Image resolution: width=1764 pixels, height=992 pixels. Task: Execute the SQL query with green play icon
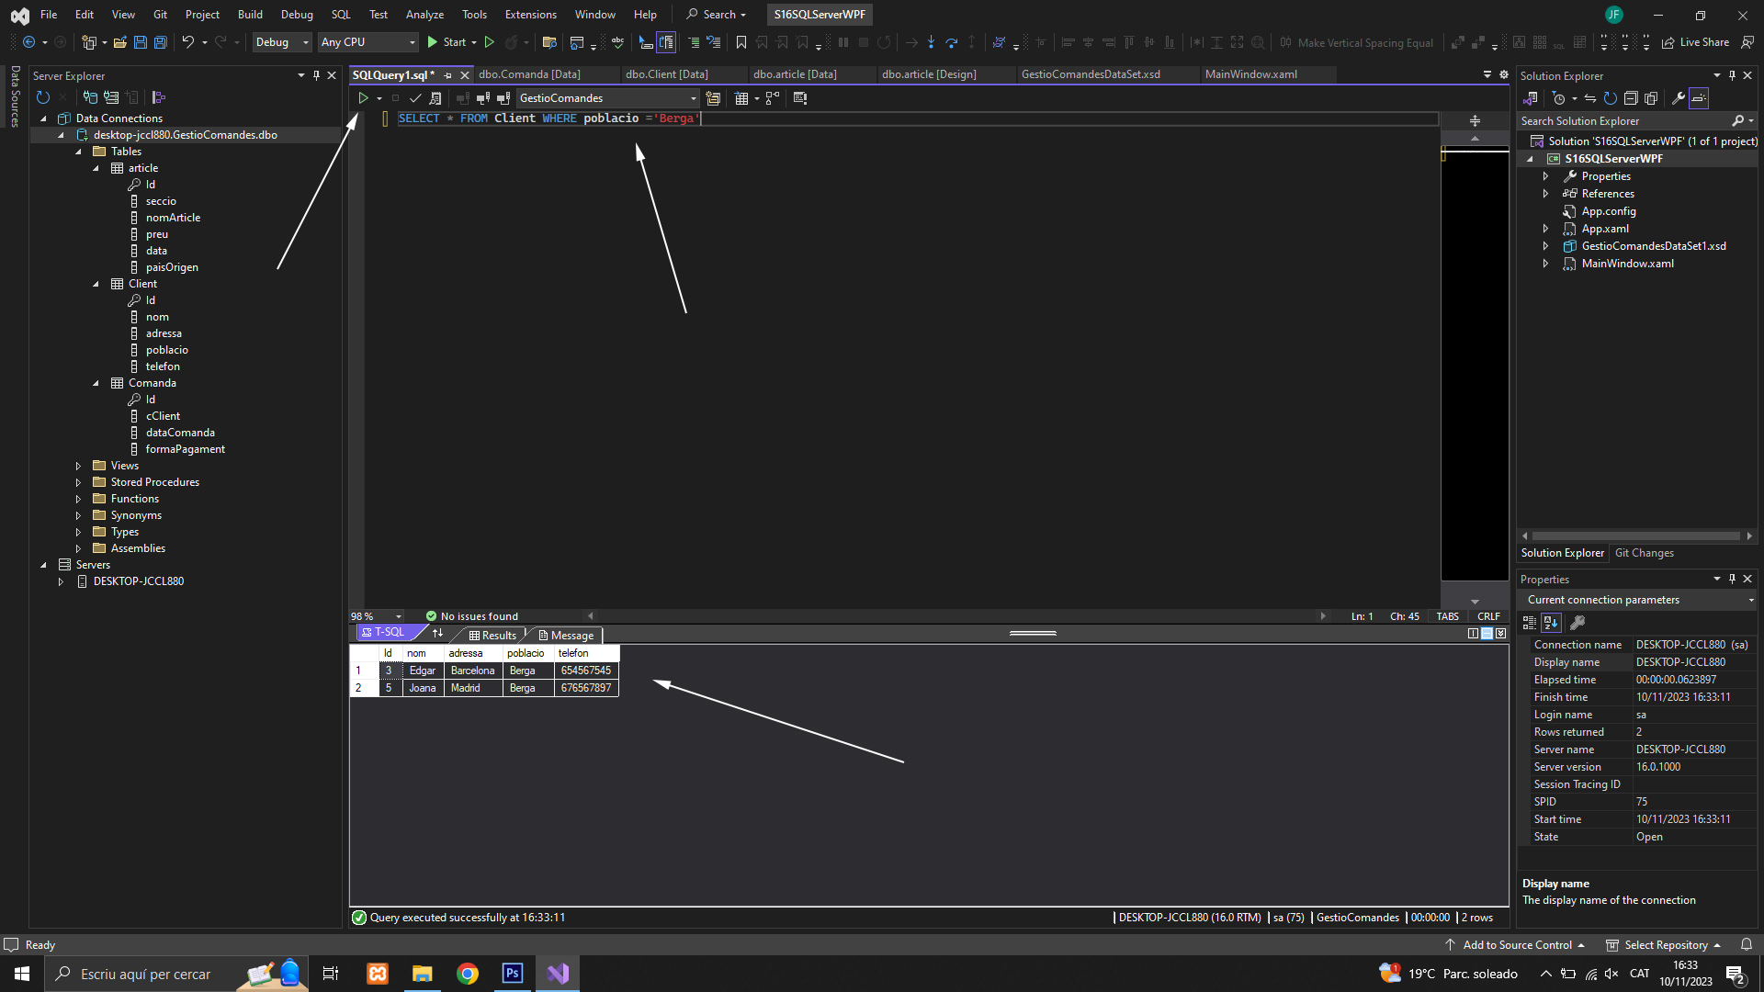coord(364,98)
